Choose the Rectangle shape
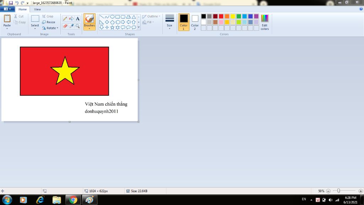Viewport: 364px width, 205px height. (118, 17)
